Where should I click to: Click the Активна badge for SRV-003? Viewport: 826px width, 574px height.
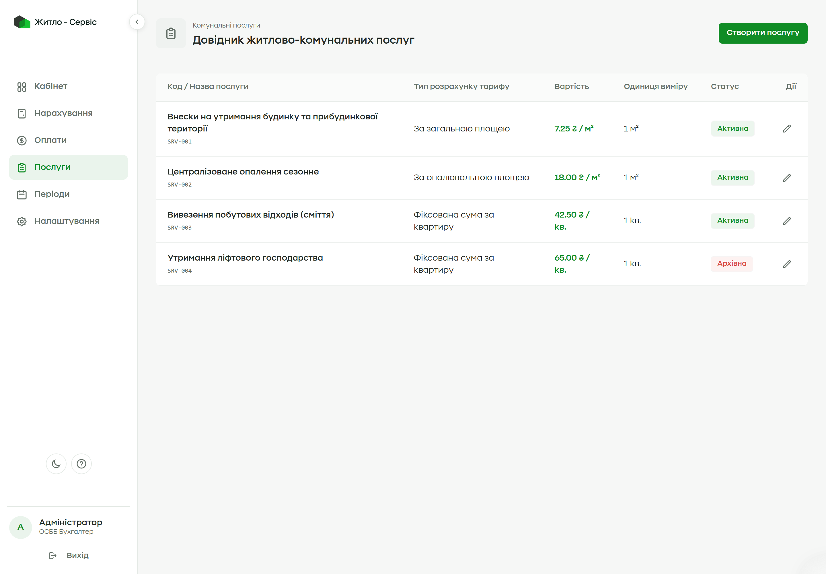tap(733, 220)
